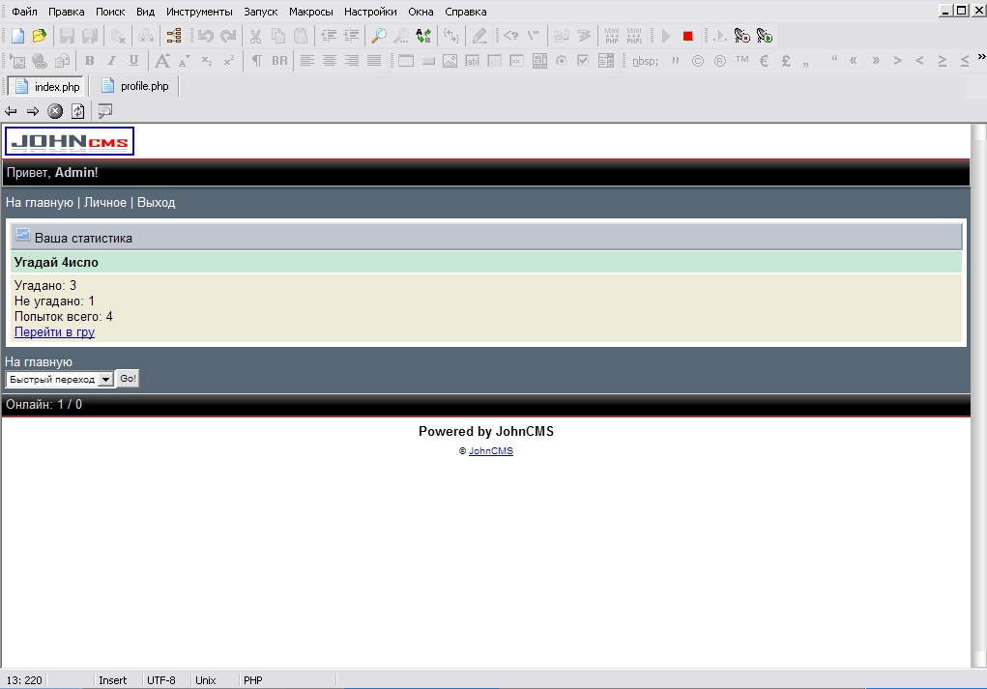The width and height of the screenshot is (987, 689).
Task: Open the Настройки menu
Action: [x=370, y=12]
